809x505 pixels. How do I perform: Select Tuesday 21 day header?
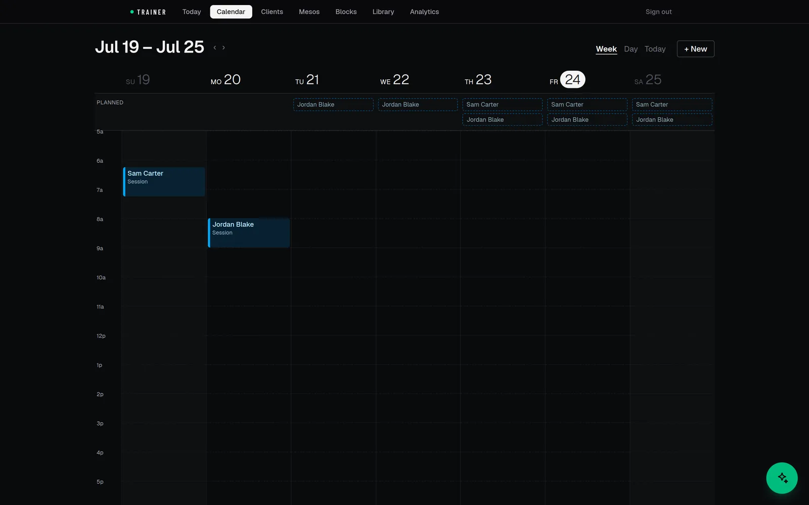click(307, 80)
